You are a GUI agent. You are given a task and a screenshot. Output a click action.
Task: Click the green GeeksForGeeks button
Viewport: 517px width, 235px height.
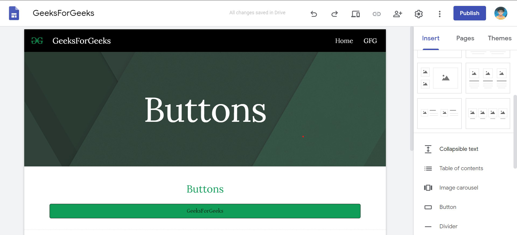tap(205, 211)
